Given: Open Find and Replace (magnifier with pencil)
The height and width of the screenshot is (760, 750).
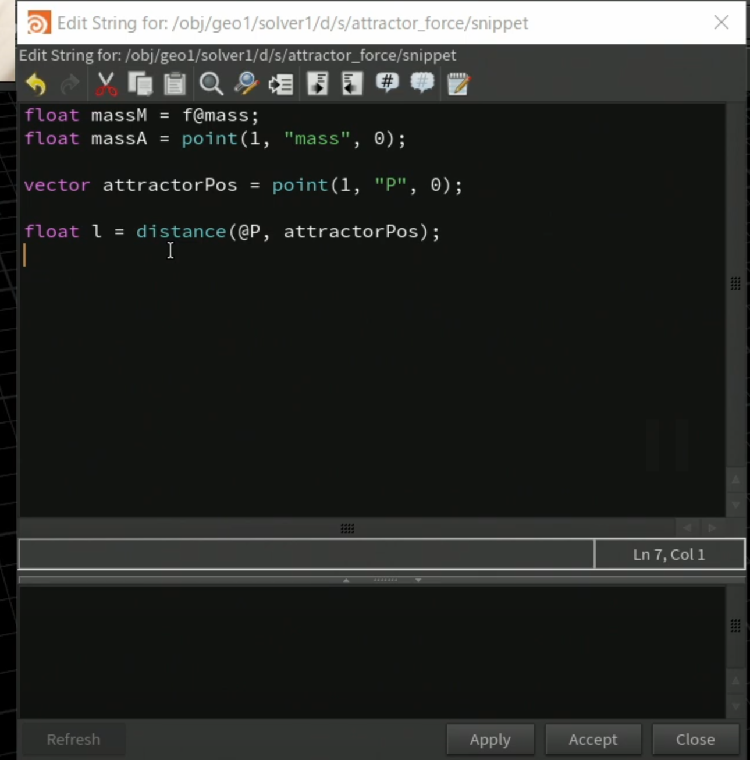Looking at the screenshot, I should tap(246, 84).
